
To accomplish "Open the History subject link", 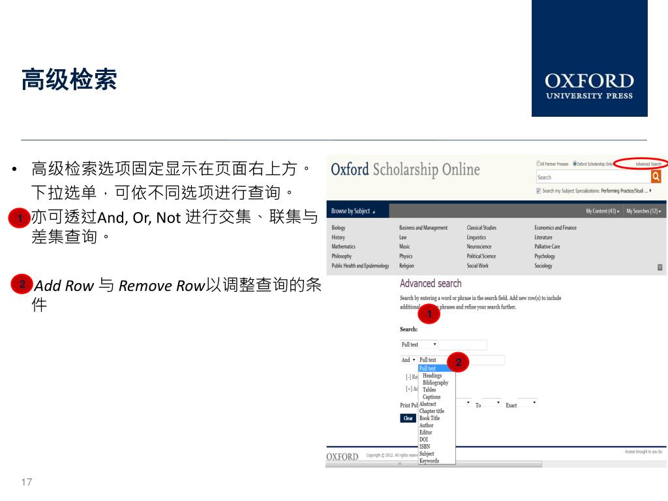I will (338, 237).
